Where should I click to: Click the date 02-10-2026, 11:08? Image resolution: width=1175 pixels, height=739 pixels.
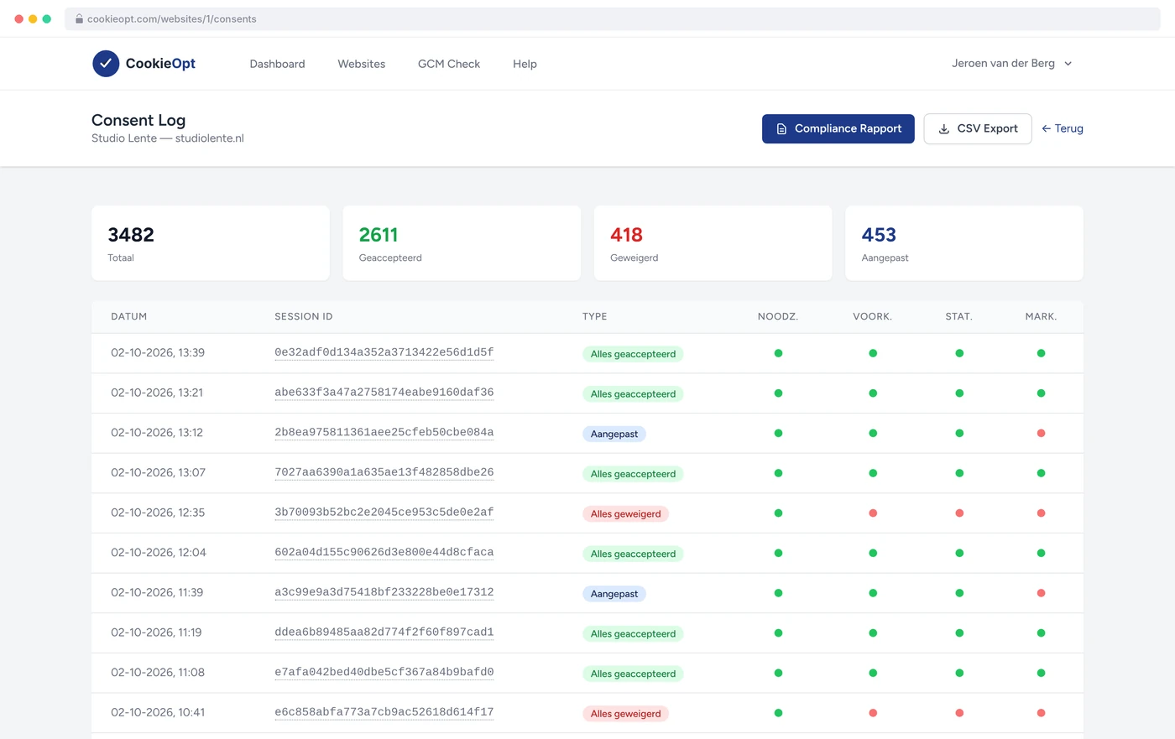[x=158, y=673]
